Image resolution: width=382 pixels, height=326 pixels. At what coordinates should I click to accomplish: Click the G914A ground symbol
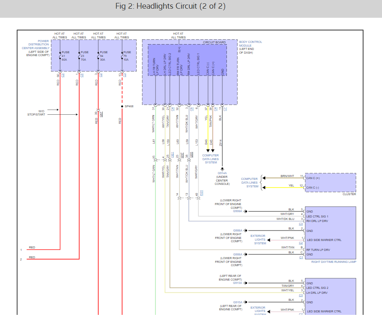(222, 169)
